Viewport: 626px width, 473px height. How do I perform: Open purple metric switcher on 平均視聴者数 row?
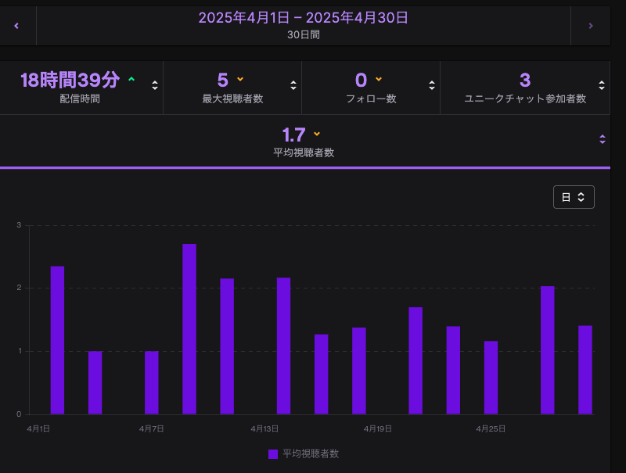point(602,139)
